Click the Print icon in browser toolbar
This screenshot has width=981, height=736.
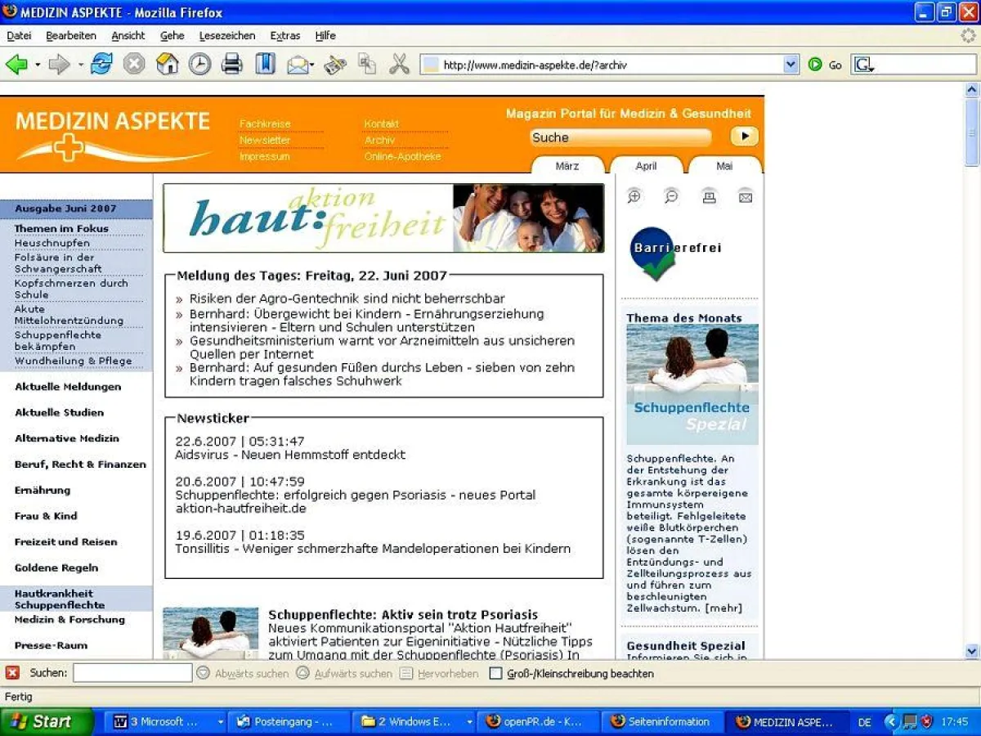pos(232,65)
